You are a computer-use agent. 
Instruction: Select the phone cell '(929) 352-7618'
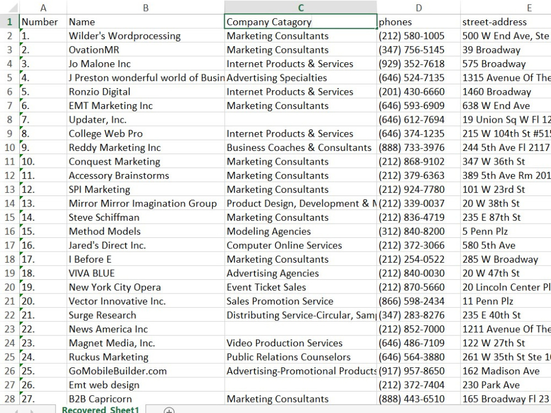click(419, 63)
